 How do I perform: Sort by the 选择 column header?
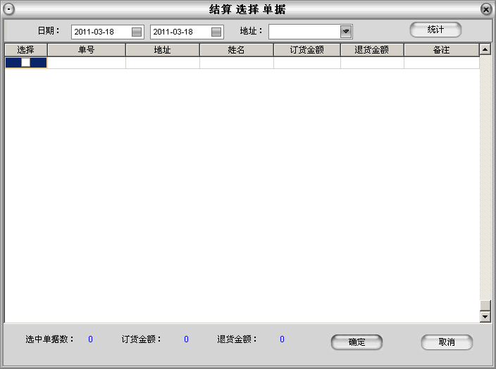tap(25, 50)
